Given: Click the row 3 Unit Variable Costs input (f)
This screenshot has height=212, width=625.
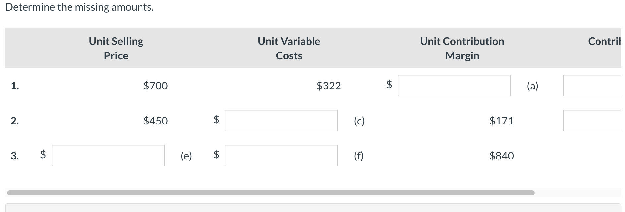Looking at the screenshot, I should pyautogui.click(x=281, y=156).
